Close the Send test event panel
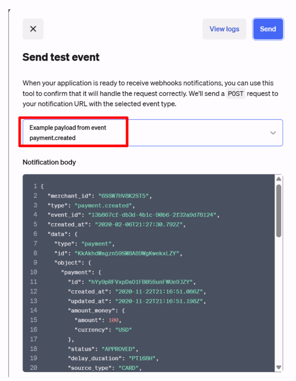 click(33, 29)
